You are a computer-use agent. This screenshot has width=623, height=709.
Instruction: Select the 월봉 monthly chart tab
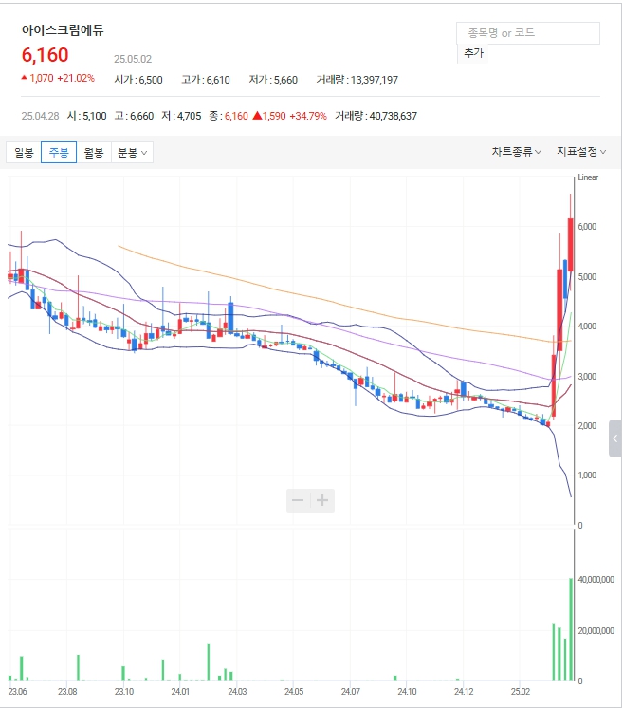coord(94,153)
